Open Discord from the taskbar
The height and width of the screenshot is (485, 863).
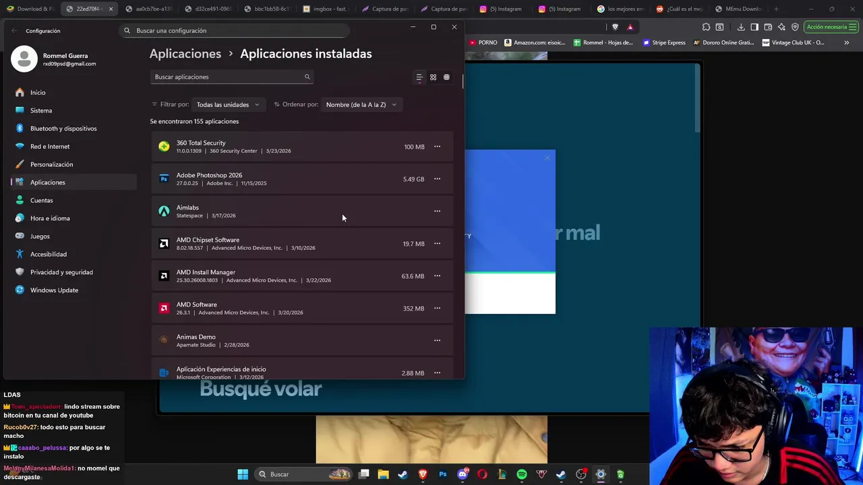click(463, 474)
